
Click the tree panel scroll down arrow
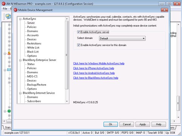coord(67,101)
